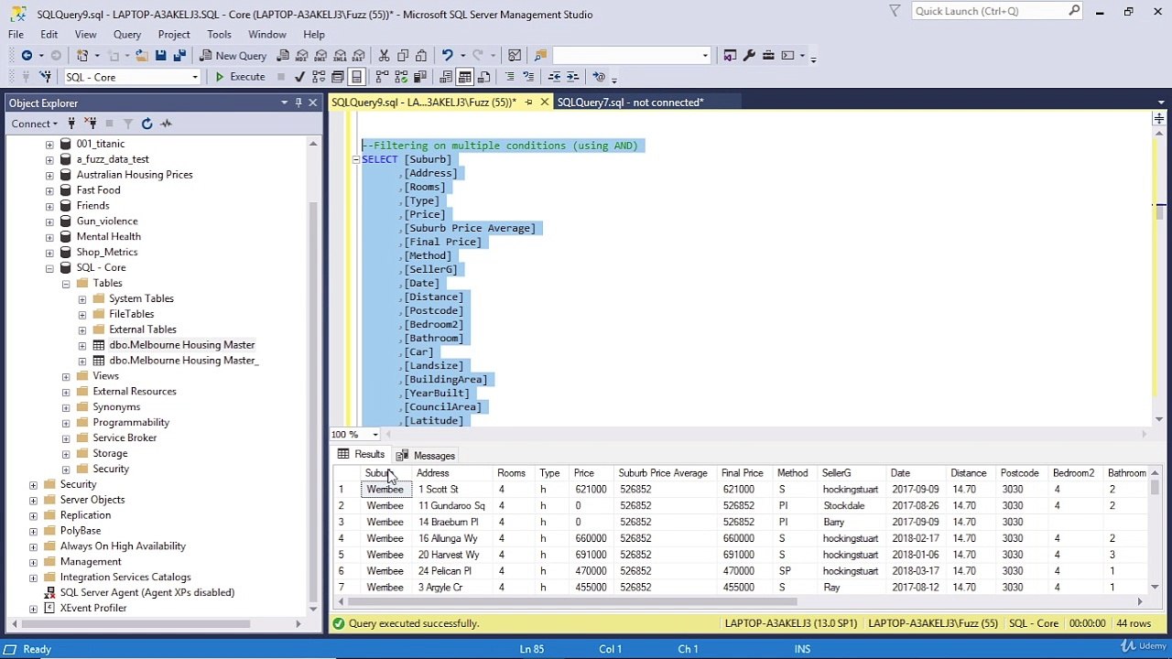Click the Paste icon in toolbar
Image resolution: width=1172 pixels, height=659 pixels.
421,56
